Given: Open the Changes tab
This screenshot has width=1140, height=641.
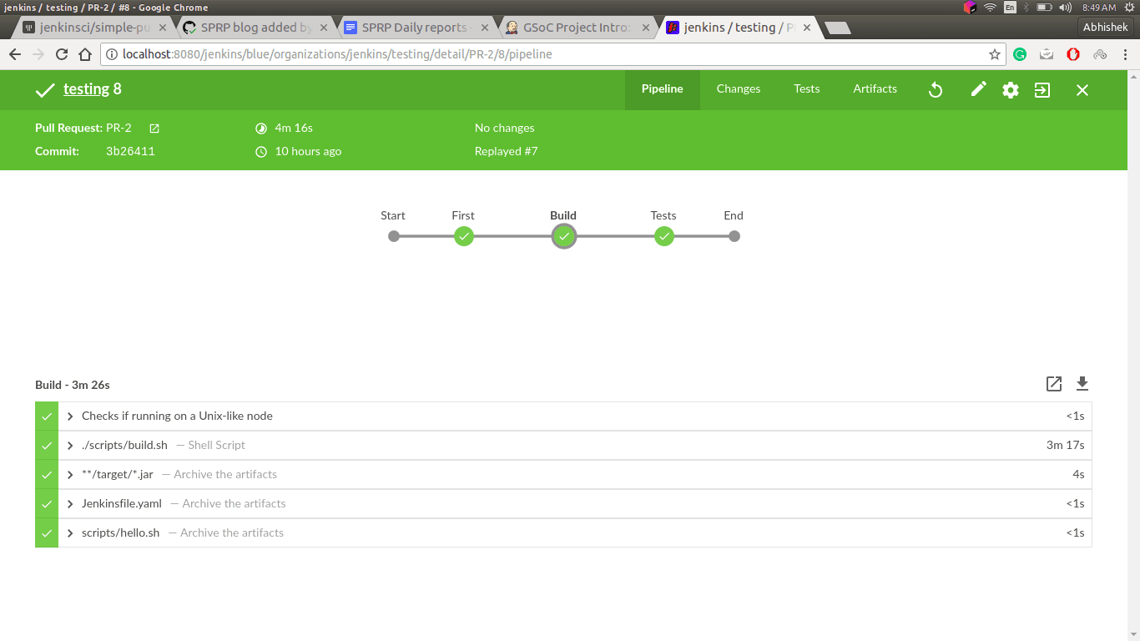Looking at the screenshot, I should click(738, 89).
